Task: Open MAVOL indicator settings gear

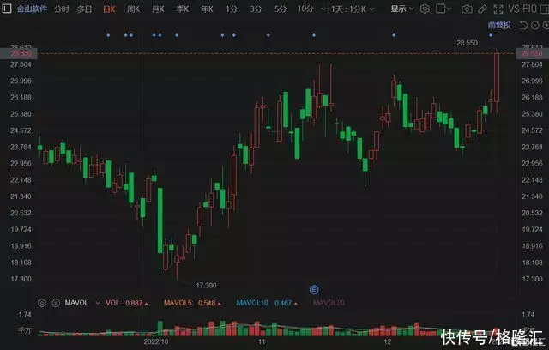Action: [x=42, y=303]
